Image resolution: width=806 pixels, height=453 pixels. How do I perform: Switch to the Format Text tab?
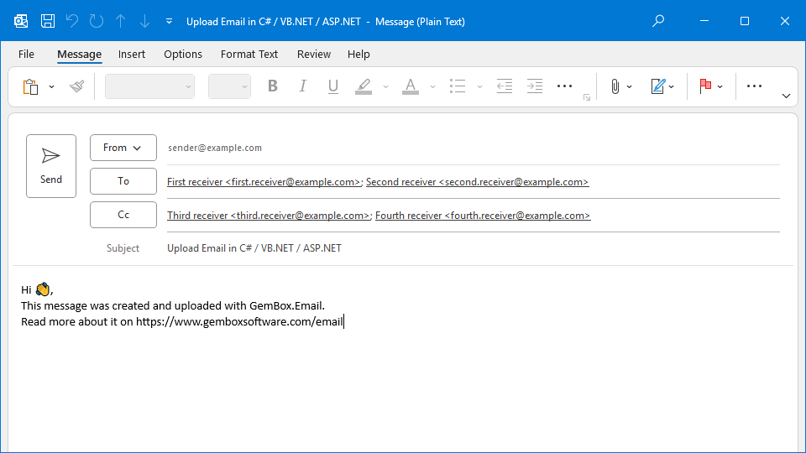tap(249, 54)
